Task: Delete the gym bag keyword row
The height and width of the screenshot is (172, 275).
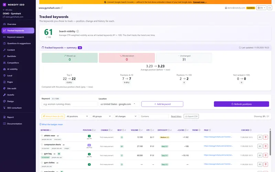Action: pyautogui.click(x=265, y=155)
